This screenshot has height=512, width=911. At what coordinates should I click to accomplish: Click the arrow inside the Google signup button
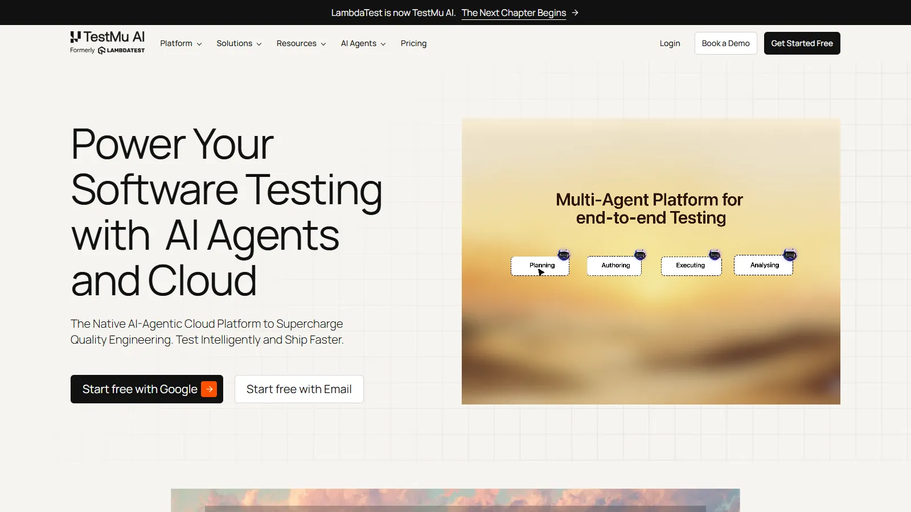(209, 389)
